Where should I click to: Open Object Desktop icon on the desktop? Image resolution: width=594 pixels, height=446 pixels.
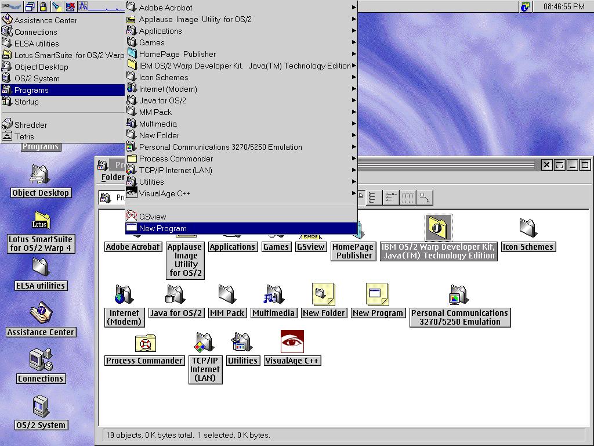(x=40, y=174)
